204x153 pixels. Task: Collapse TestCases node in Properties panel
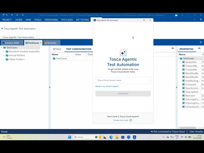point(179,58)
